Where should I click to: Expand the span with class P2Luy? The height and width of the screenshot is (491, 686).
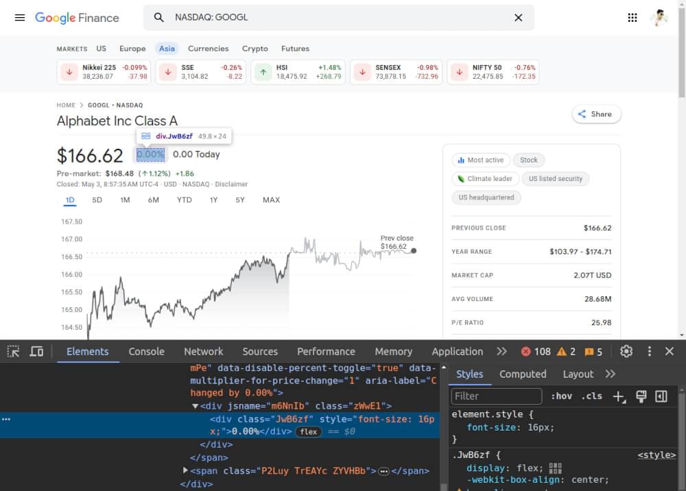pyautogui.click(x=185, y=470)
